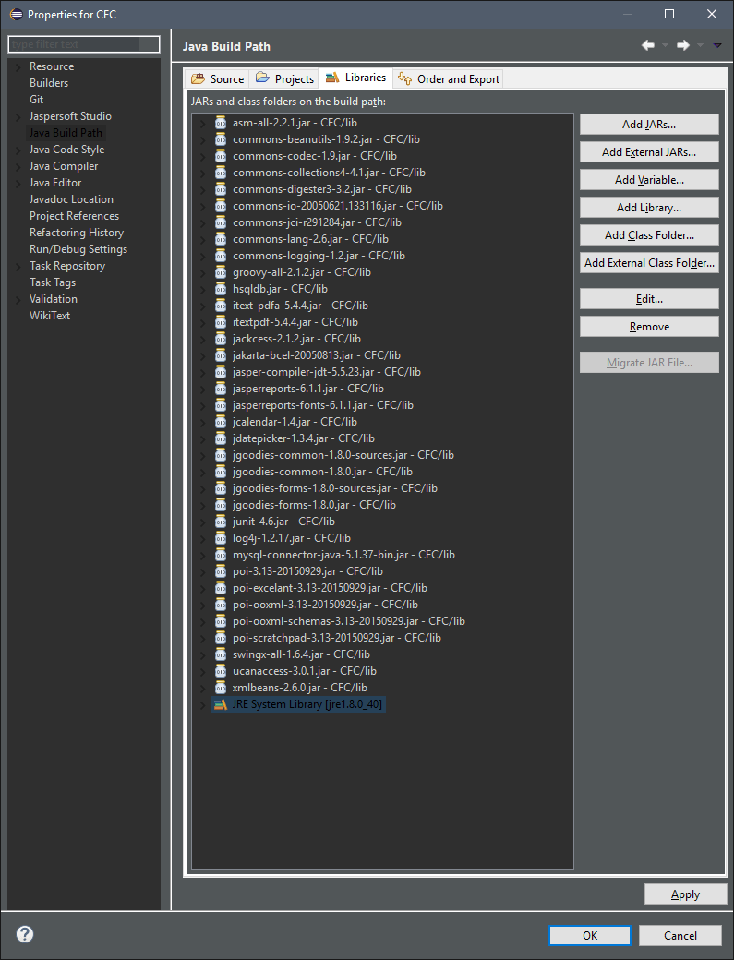The width and height of the screenshot is (734, 960).
Task: Click the Remove button
Action: coord(649,327)
